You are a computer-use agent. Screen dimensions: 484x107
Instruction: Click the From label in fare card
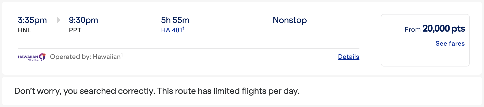coord(413,30)
